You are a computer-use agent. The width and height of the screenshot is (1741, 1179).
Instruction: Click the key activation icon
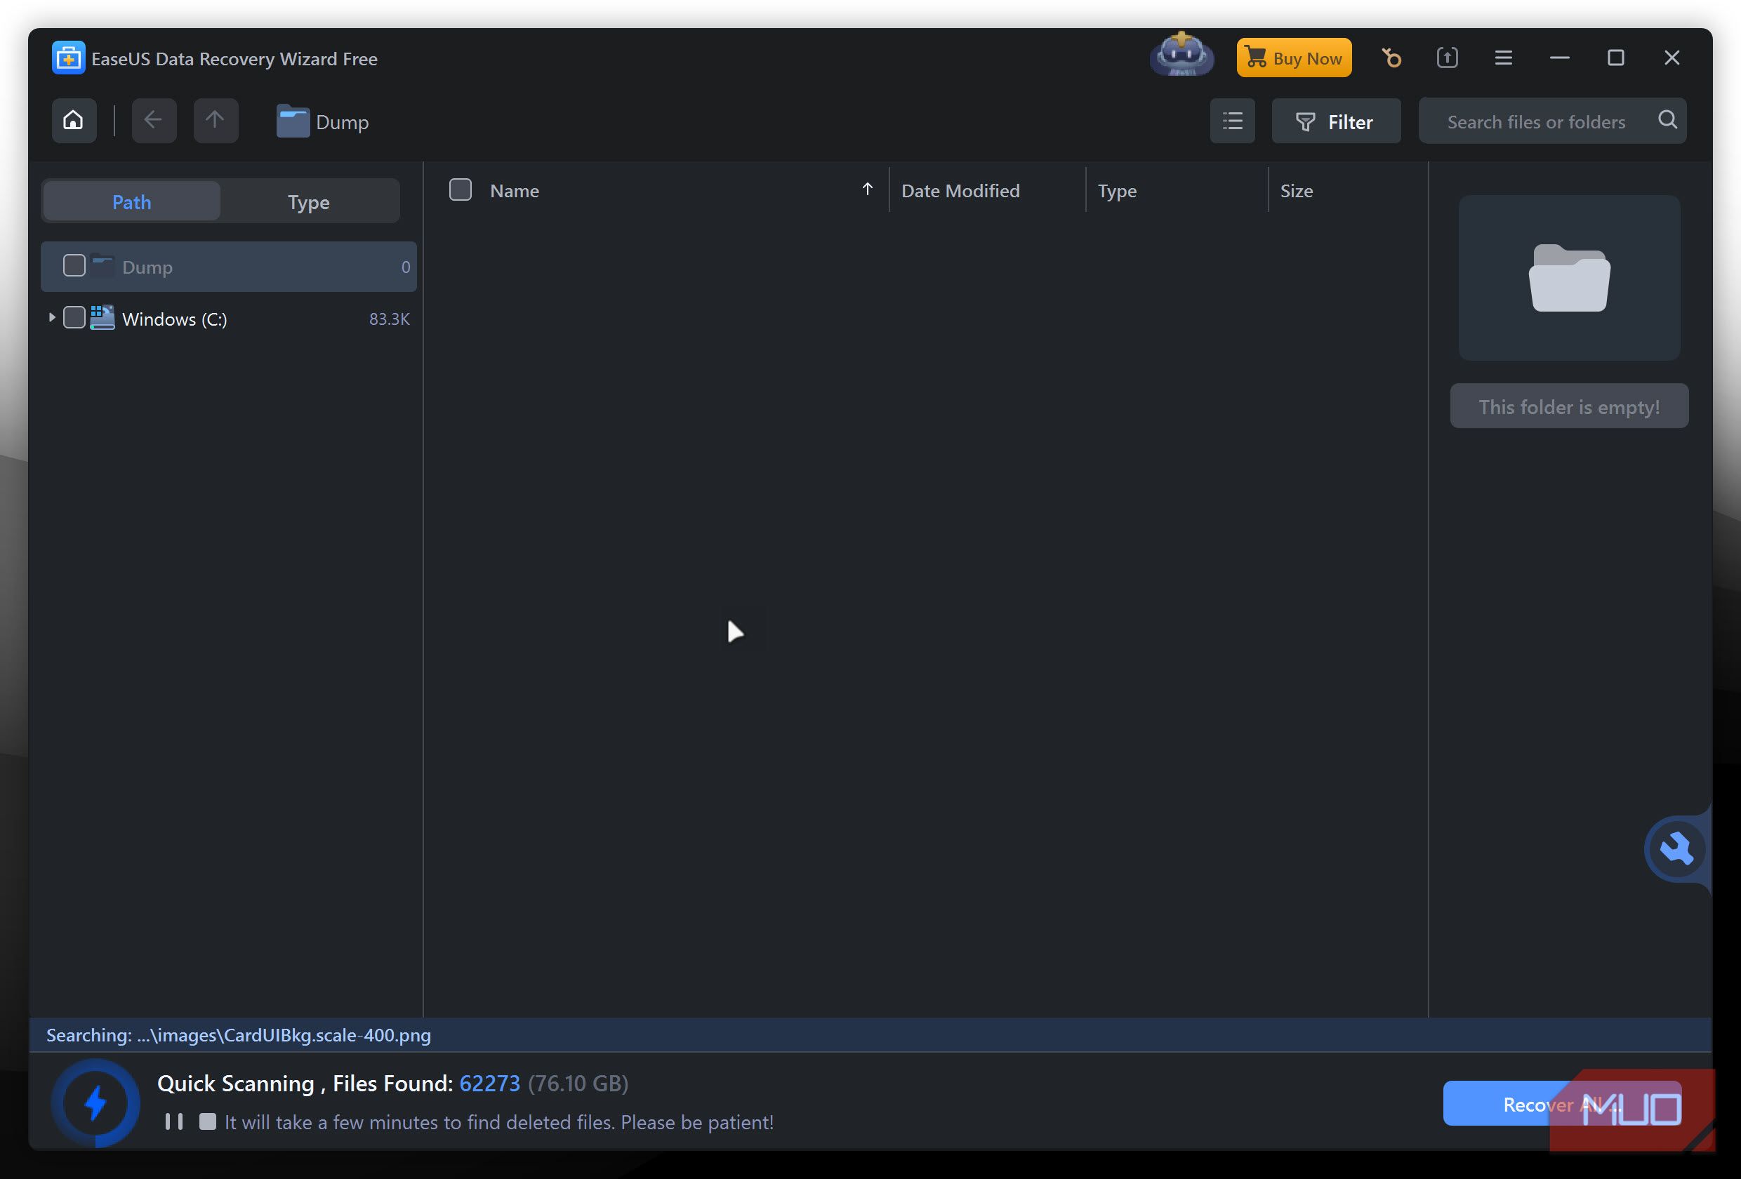pos(1391,58)
